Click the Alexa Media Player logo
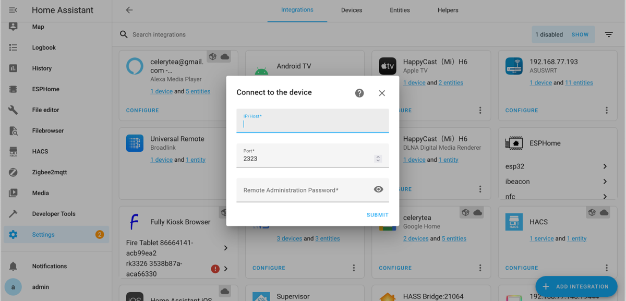Viewport: 626px width, 301px height. point(135,66)
